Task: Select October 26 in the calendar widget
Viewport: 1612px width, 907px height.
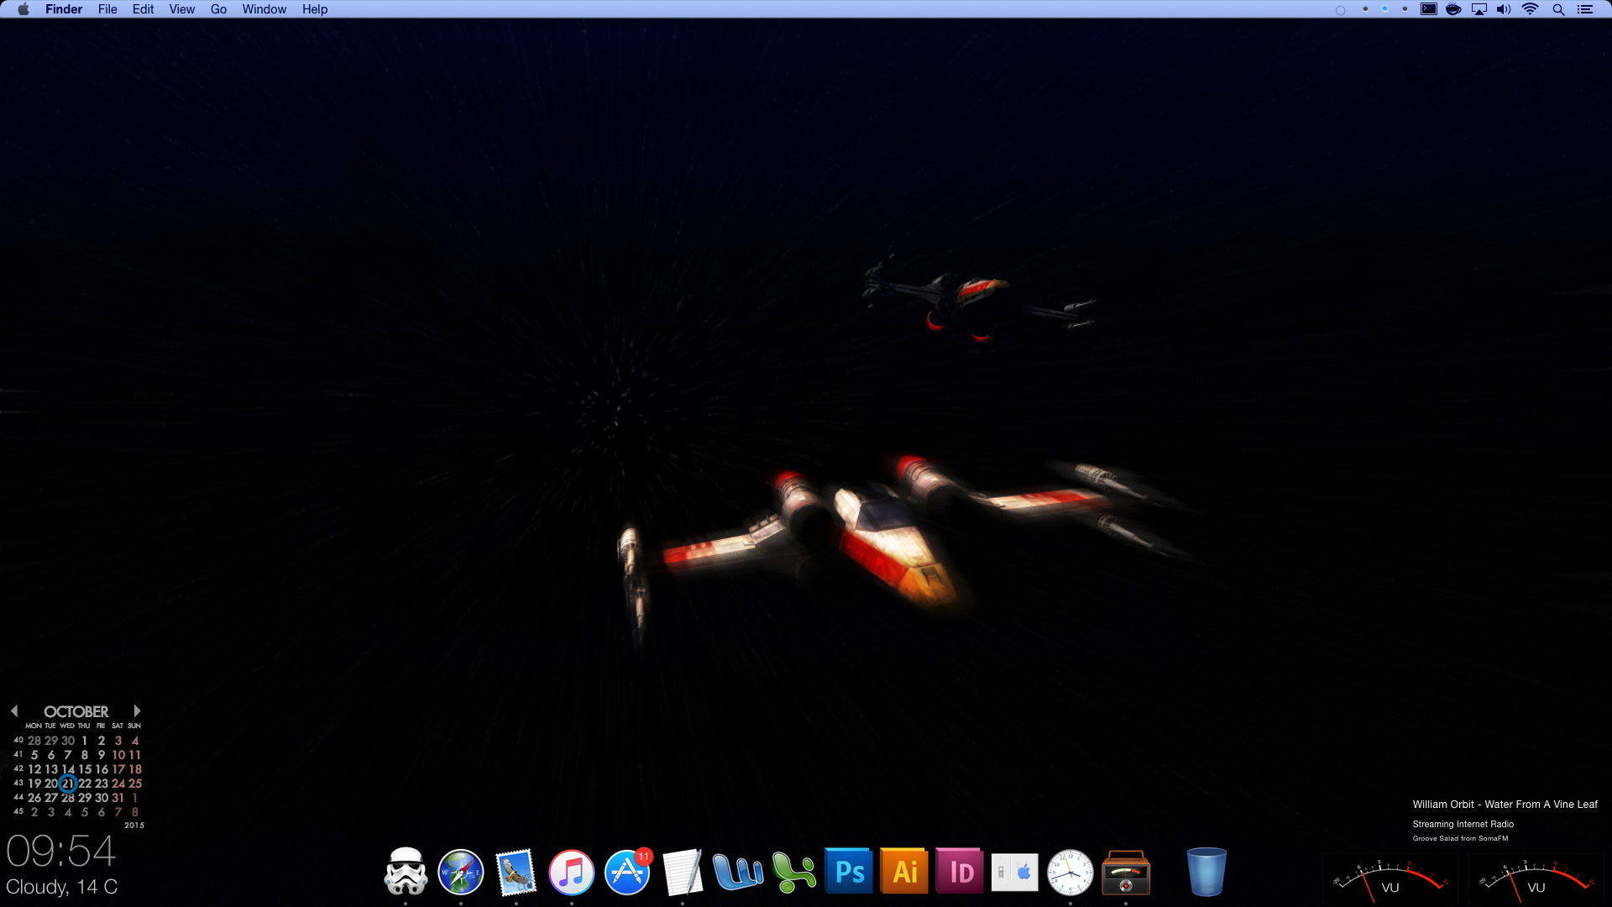Action: (x=34, y=798)
